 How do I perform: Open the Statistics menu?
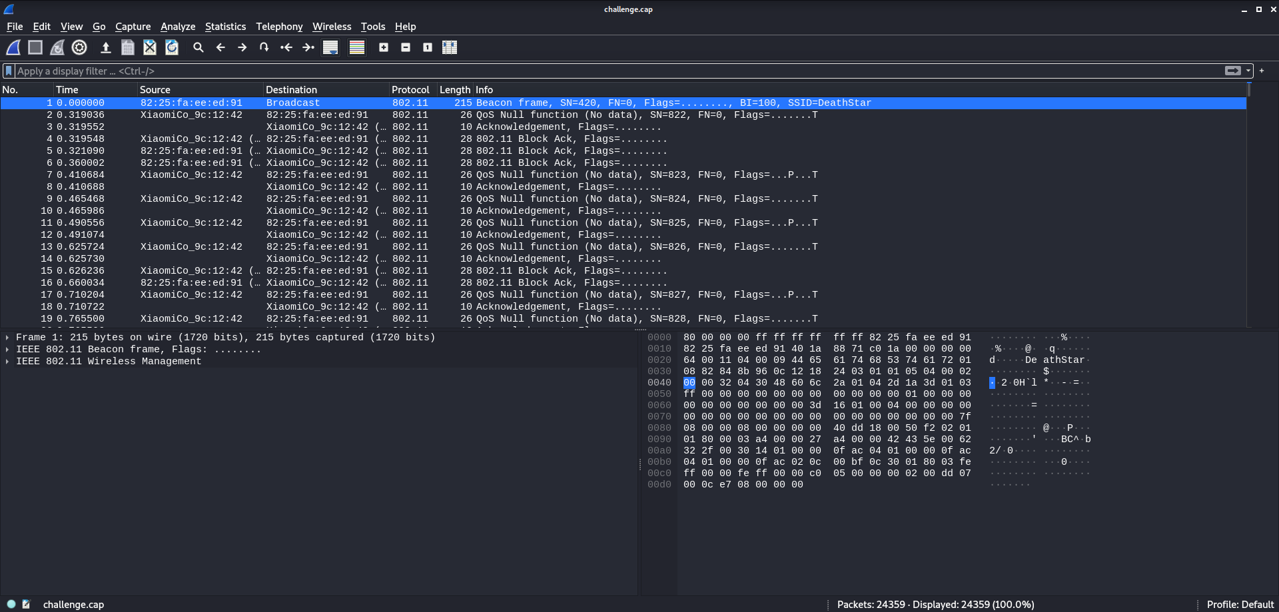[225, 27]
